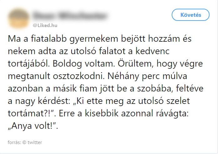Screen dimensions: 218x154
Task: Click the phrase a nagy kérdést
Action: coord(39,101)
